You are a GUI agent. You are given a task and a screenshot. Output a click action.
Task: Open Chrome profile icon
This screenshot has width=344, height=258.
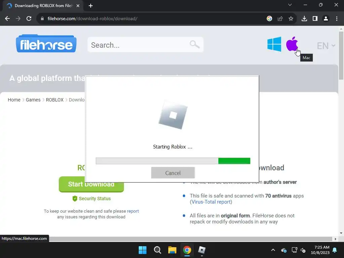pos(326,19)
